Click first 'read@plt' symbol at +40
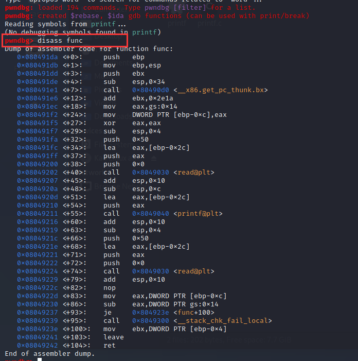 click(194, 173)
